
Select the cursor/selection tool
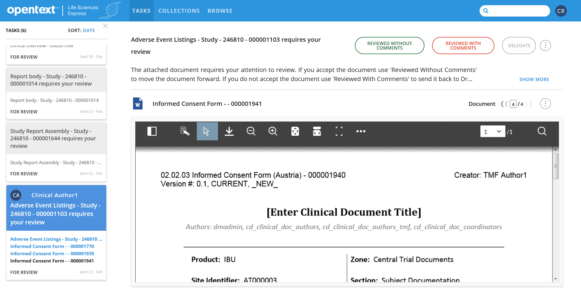click(x=207, y=131)
